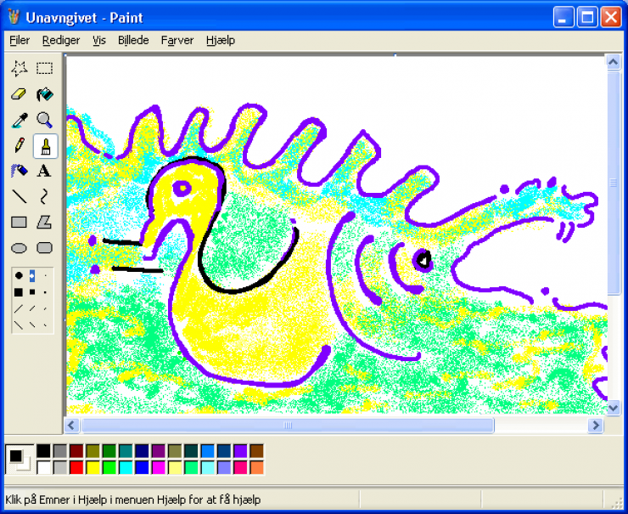Select the Polygon tool

point(44,222)
